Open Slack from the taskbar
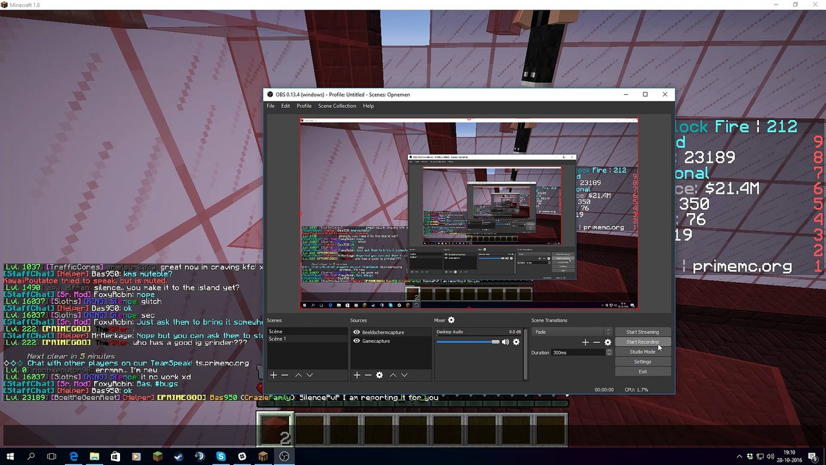 pyautogui.click(x=242, y=457)
